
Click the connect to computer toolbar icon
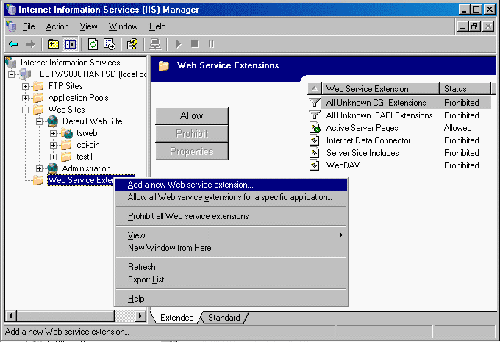point(155,44)
